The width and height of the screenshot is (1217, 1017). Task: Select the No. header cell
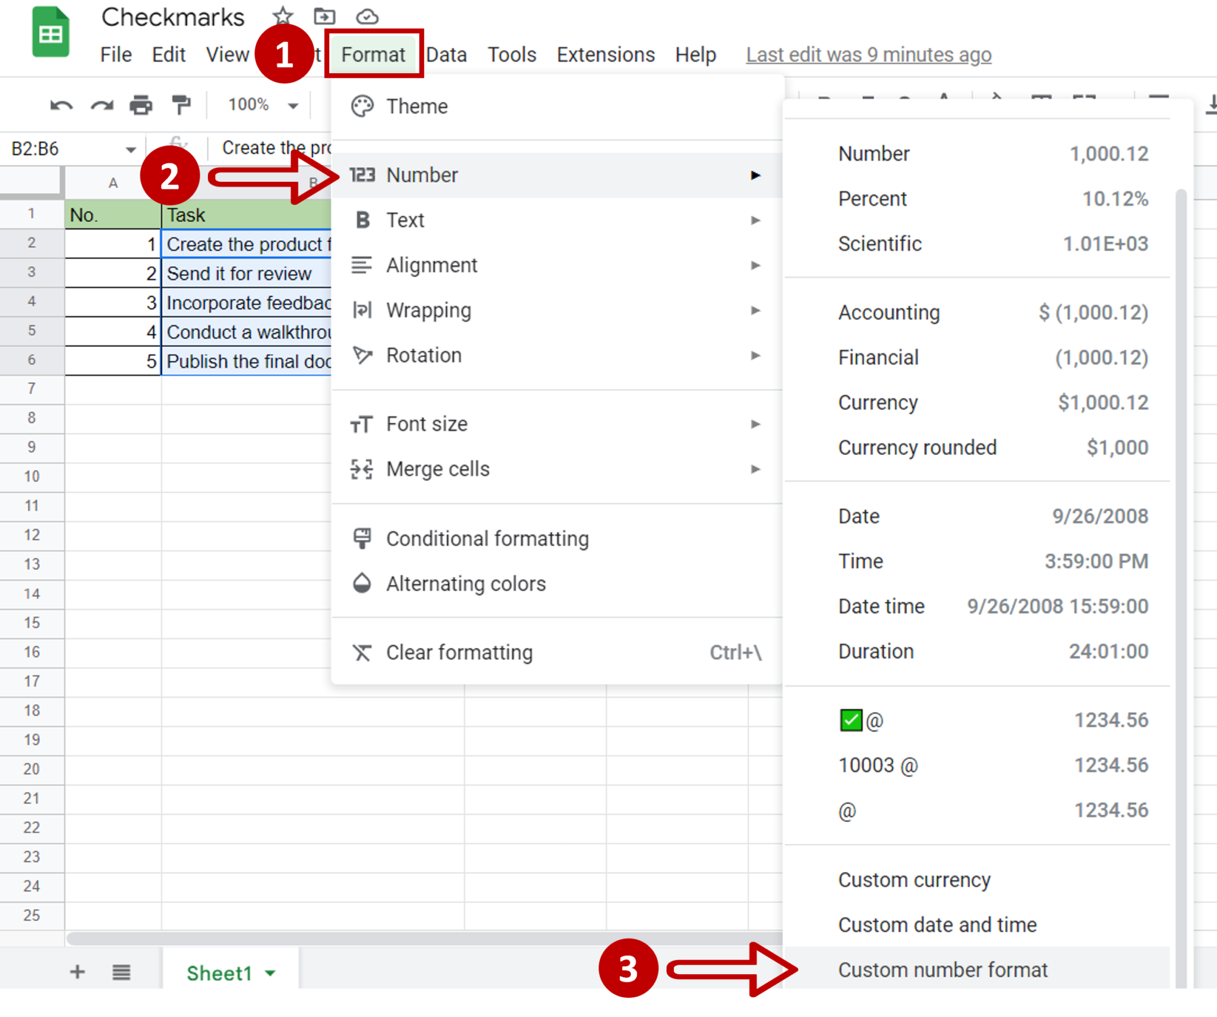coord(113,215)
